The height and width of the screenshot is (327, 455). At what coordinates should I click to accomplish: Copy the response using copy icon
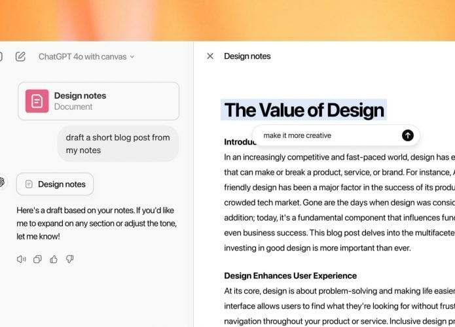[37, 259]
